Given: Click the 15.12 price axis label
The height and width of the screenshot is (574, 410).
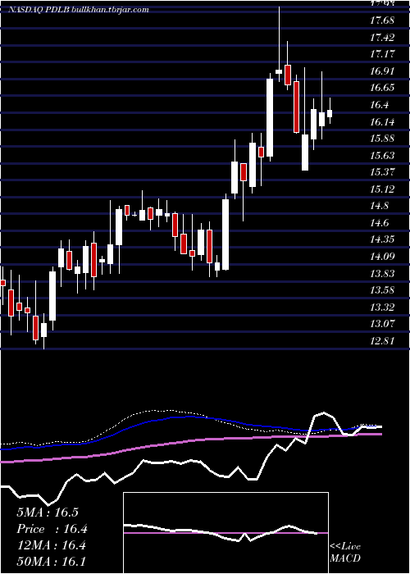Looking at the screenshot, I should click(382, 189).
